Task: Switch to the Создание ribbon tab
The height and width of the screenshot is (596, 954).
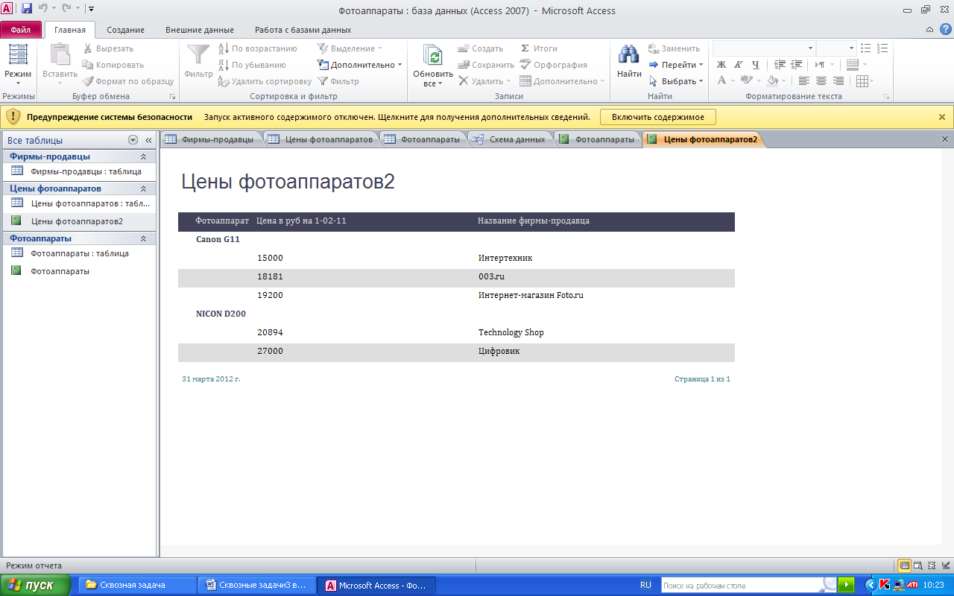Action: pos(125,30)
